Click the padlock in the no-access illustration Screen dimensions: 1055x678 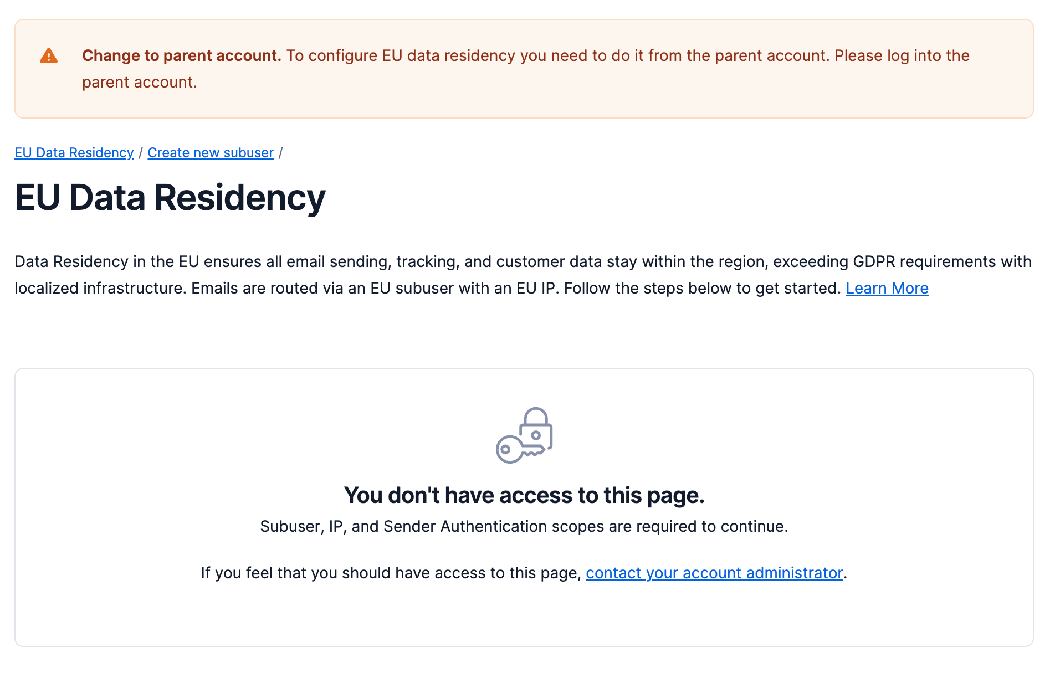pos(536,427)
